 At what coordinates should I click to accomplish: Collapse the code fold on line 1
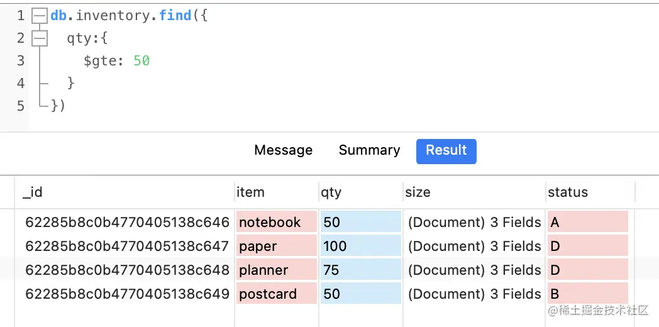coord(40,16)
